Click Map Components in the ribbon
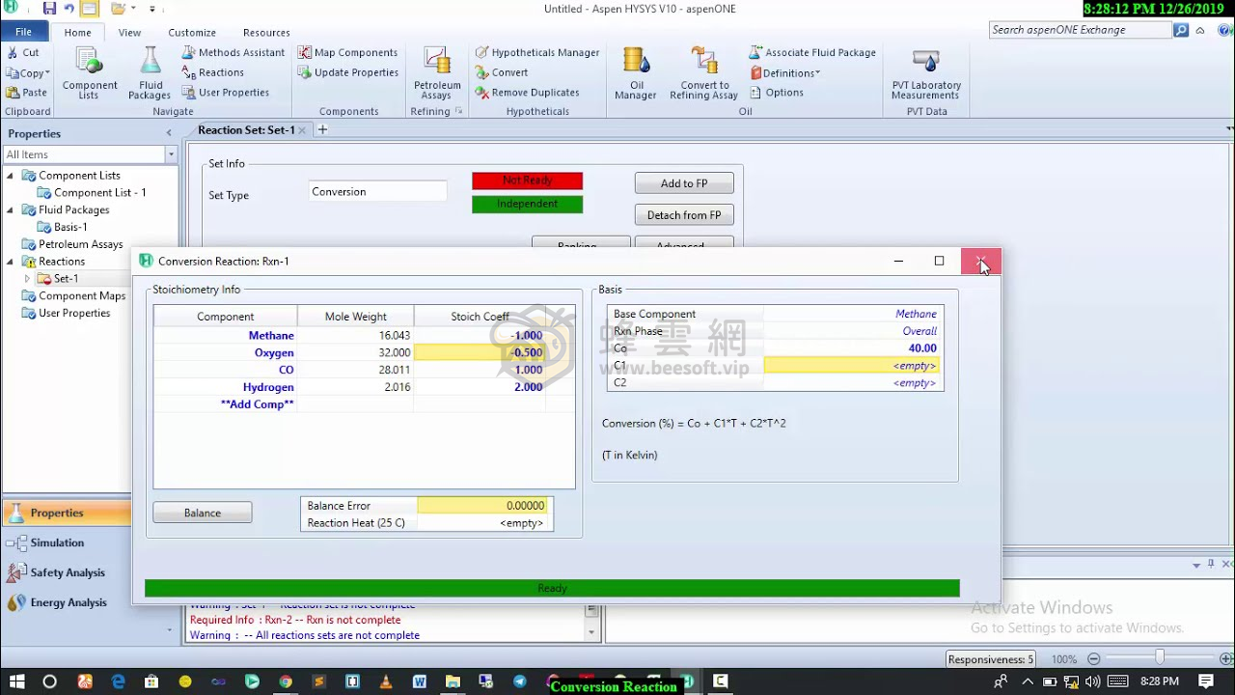The image size is (1235, 695). tap(347, 52)
